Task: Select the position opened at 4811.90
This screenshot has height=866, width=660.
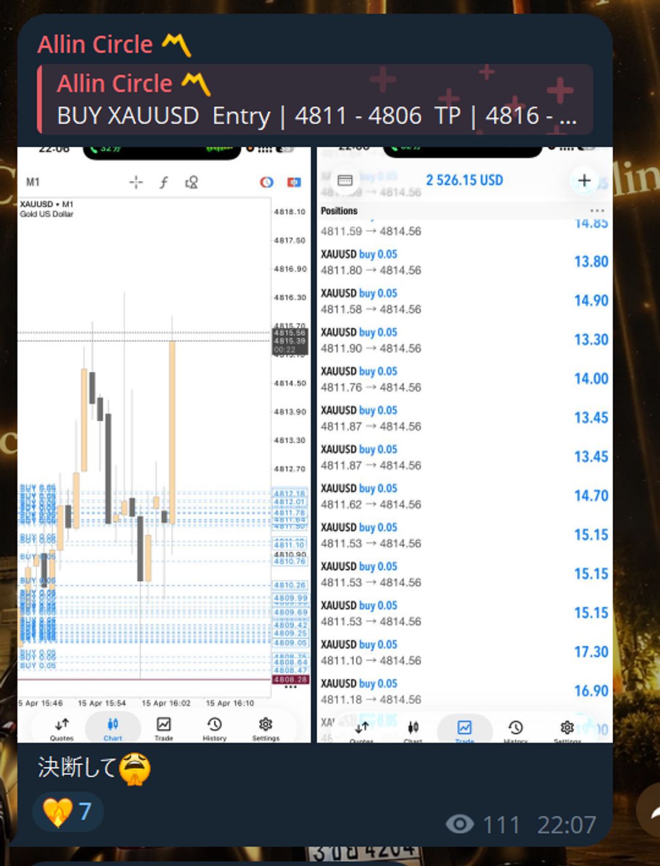Action: 465,340
